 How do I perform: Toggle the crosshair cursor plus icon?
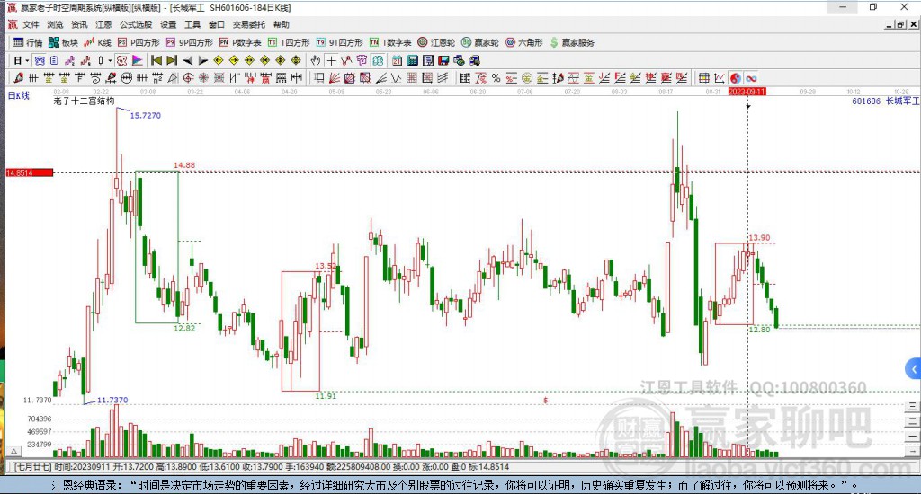(331, 60)
